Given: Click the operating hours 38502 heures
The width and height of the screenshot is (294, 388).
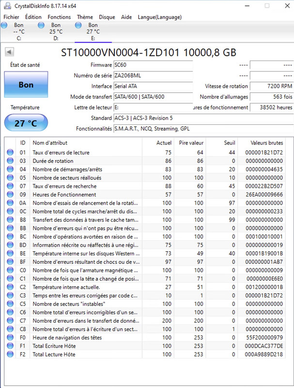Looking at the screenshot, I should (272, 107).
